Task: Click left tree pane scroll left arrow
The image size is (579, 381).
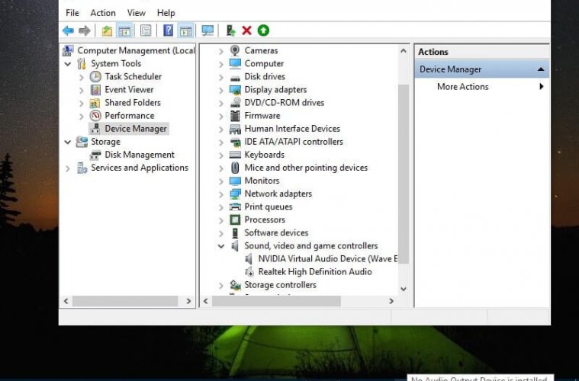Action: 66,301
